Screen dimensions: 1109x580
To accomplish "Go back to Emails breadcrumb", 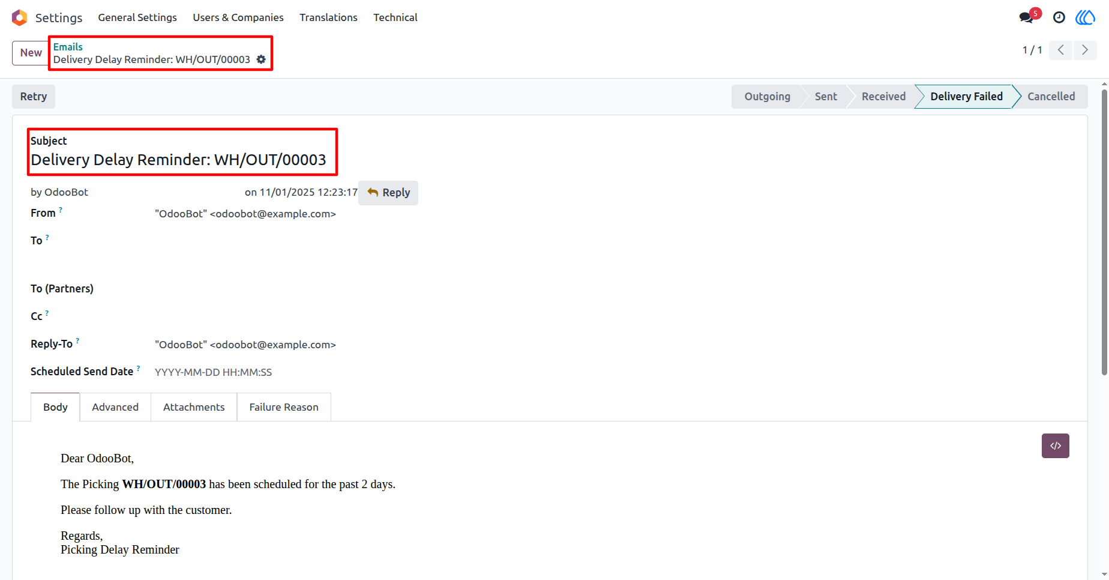I will (68, 47).
